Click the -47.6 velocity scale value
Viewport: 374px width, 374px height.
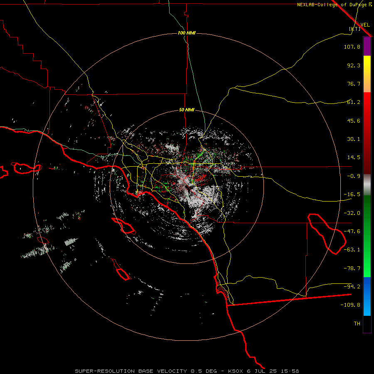352,231
